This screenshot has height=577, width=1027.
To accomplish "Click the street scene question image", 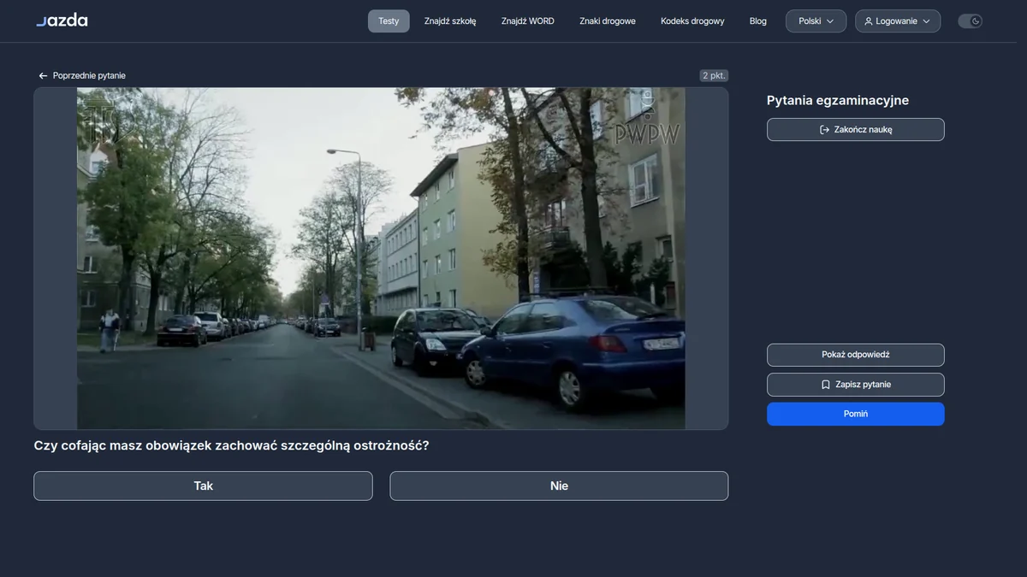I will pos(381,258).
